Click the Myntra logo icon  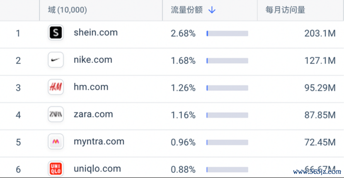(x=56, y=142)
